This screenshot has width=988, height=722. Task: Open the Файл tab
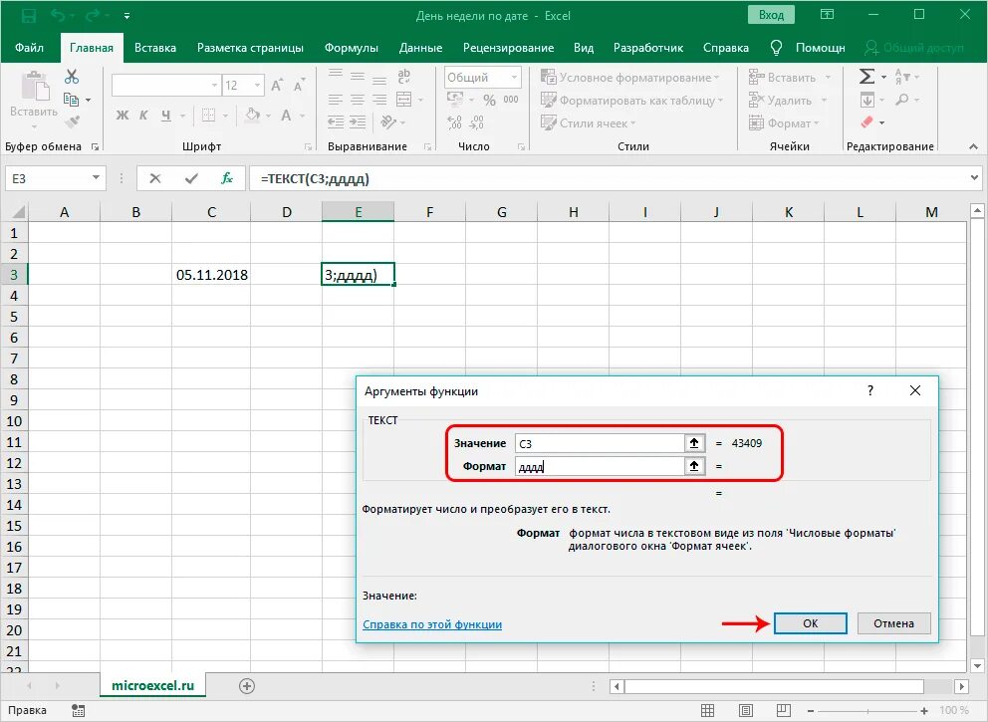coord(29,48)
